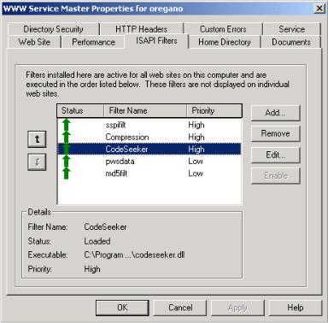Click the CodeSeeker name in Details

click(x=105, y=227)
